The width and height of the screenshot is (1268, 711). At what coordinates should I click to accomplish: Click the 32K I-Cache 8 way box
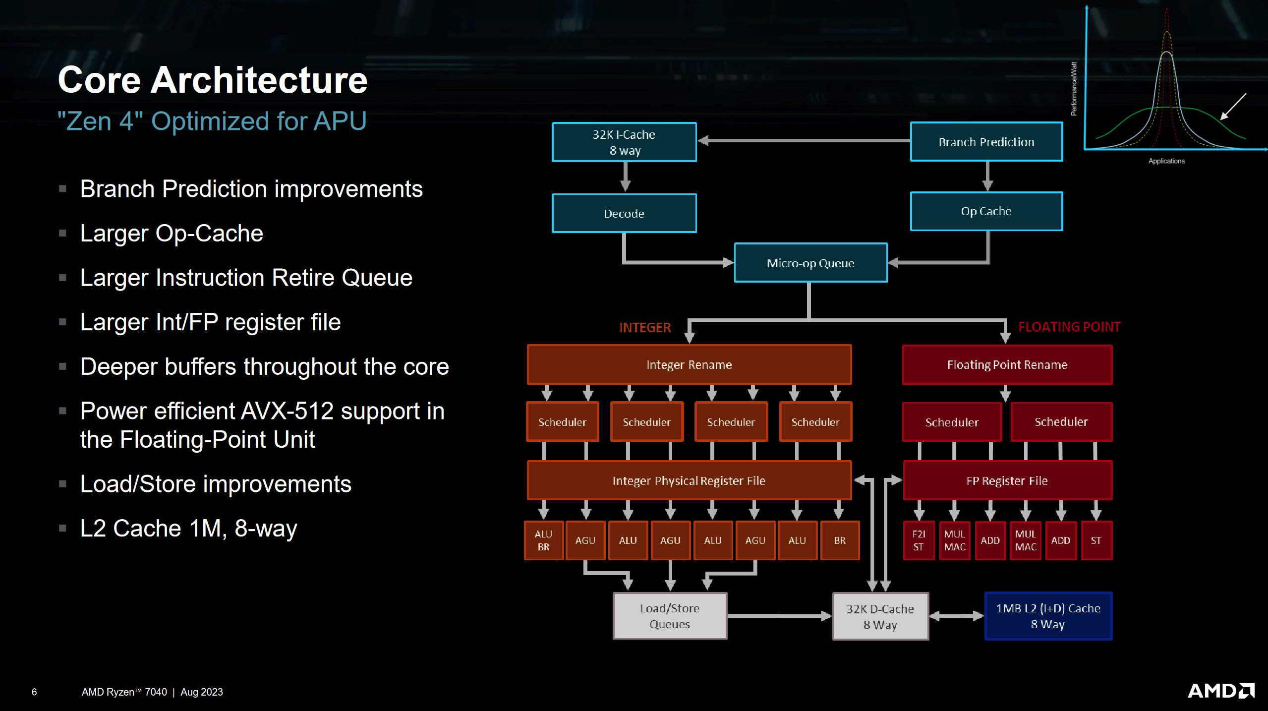(x=624, y=142)
